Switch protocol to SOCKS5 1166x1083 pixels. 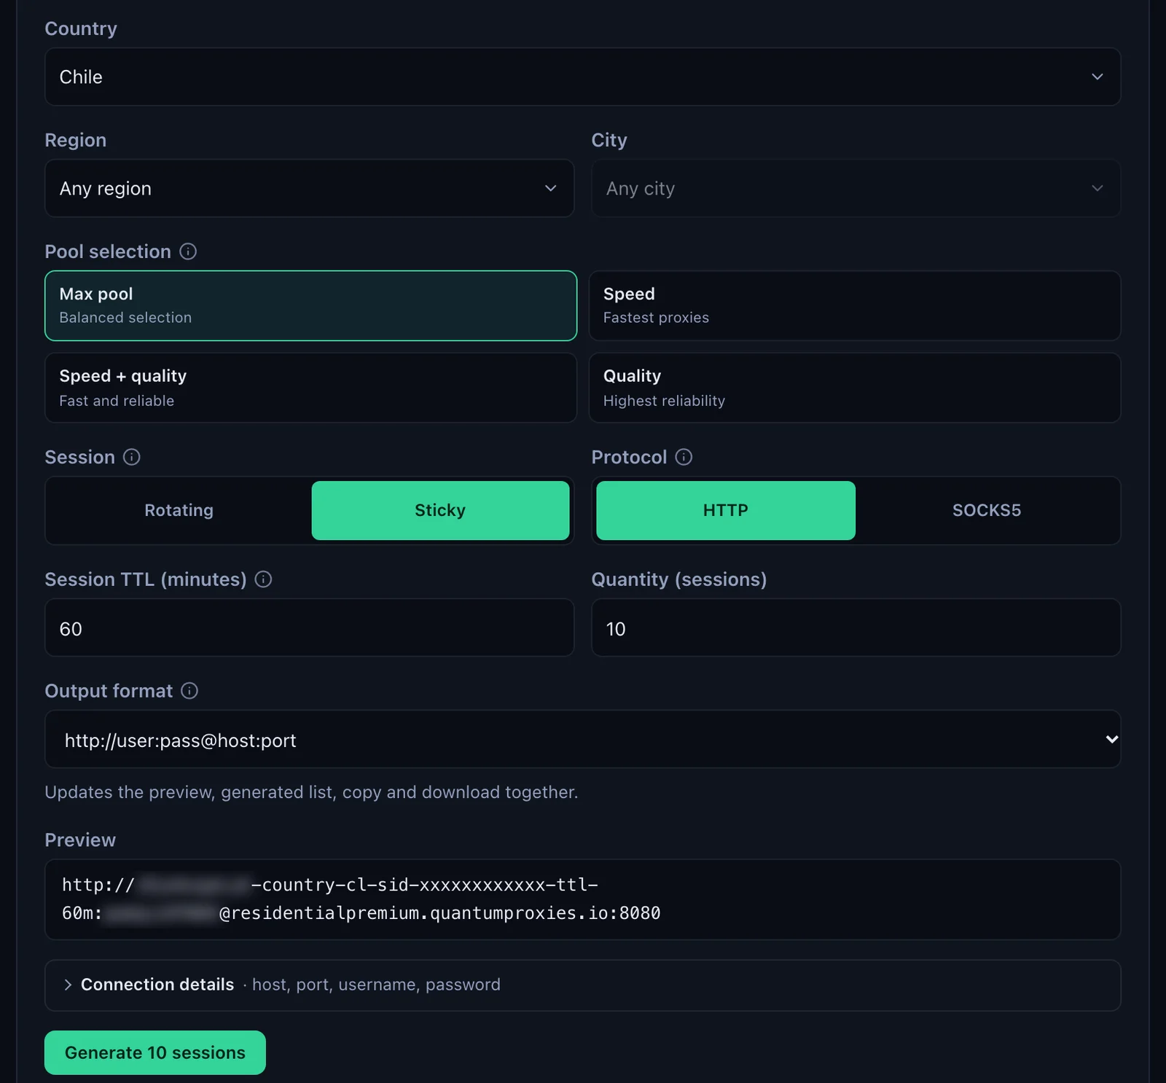tap(987, 510)
